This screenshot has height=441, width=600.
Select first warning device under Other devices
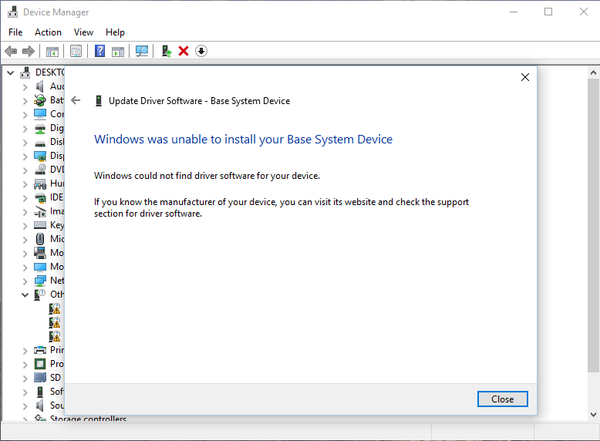click(54, 308)
